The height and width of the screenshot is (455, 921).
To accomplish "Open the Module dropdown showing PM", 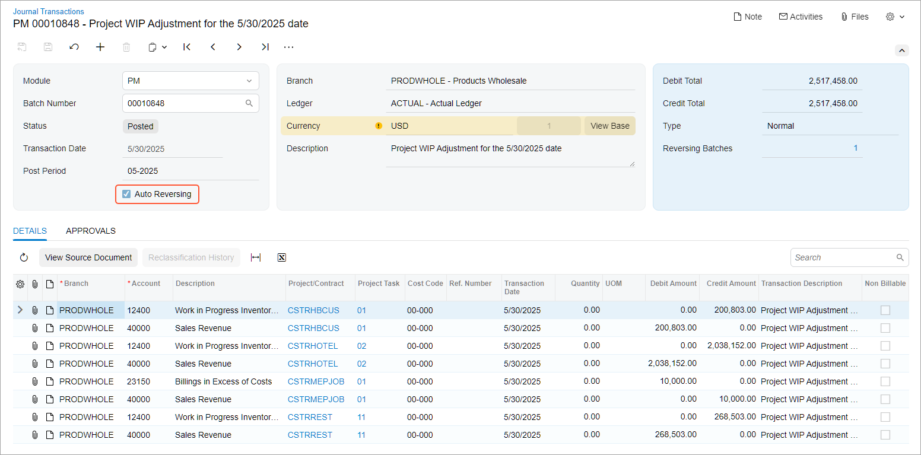I will [190, 81].
